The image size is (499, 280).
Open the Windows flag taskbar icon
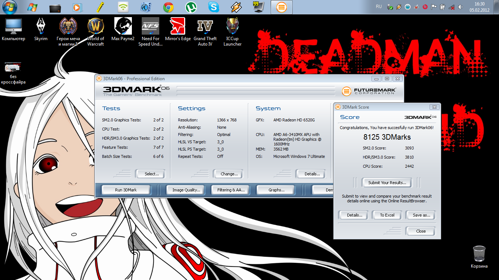tap(33, 7)
